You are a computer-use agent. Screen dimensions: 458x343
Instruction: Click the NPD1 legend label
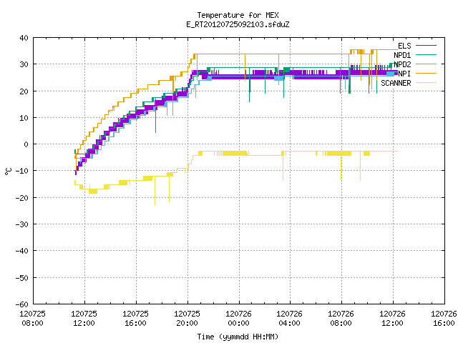pyautogui.click(x=402, y=55)
